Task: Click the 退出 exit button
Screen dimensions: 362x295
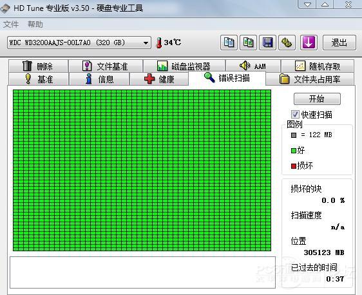Action: 339,43
